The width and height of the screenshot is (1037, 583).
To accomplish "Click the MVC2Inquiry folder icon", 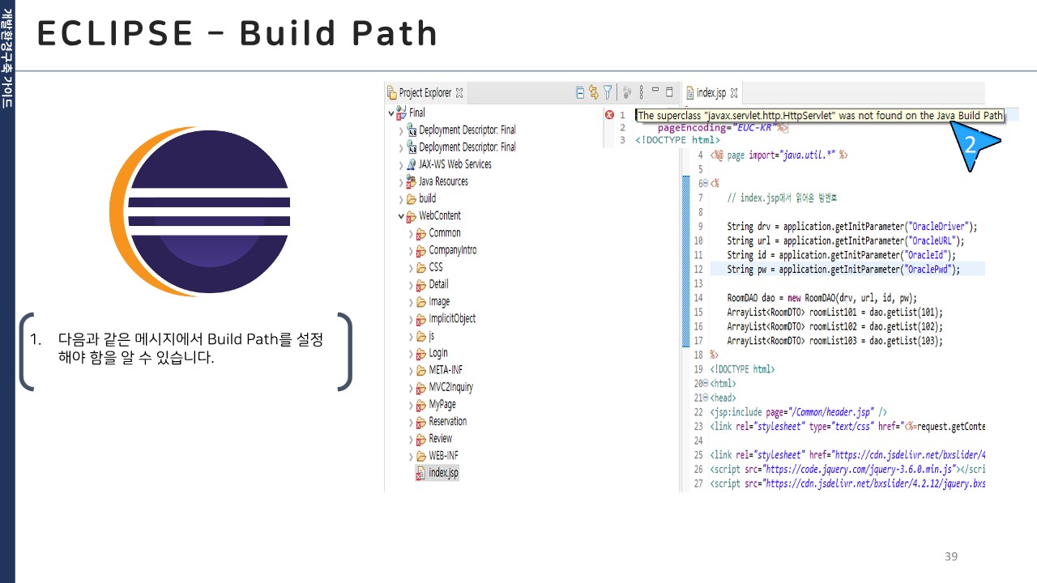I will click(421, 387).
